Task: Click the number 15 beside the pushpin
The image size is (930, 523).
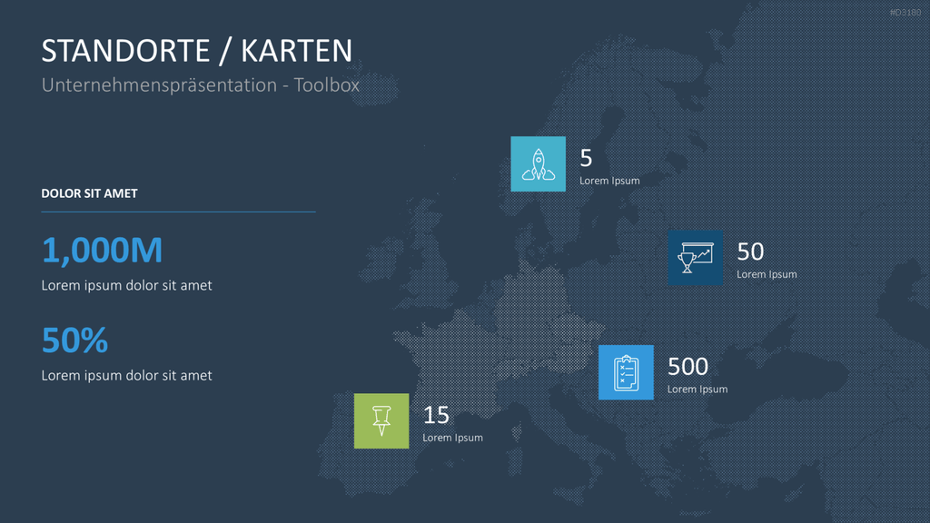Action: coord(436,415)
